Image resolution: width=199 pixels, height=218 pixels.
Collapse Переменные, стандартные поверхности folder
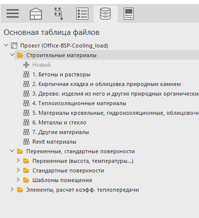[x=12, y=151]
